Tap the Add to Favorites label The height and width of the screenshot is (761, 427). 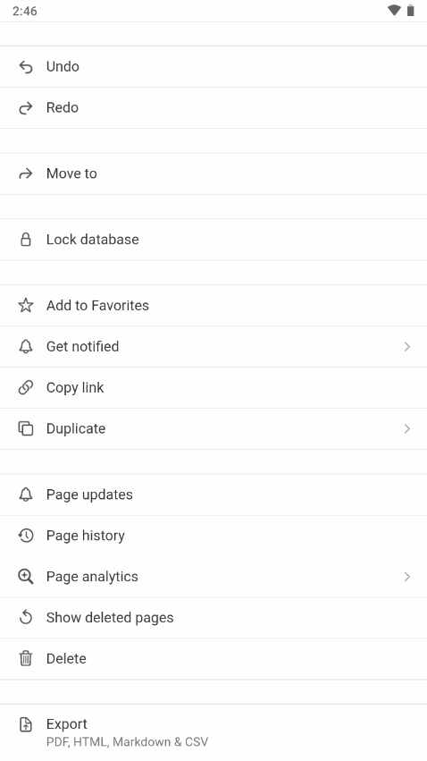point(97,305)
